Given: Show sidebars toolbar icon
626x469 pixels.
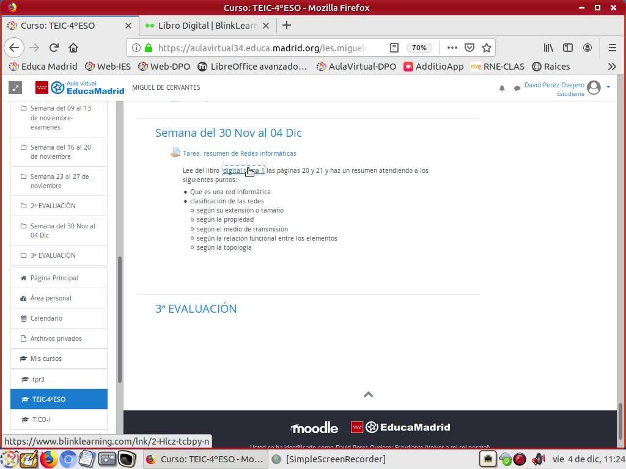Looking at the screenshot, I should click(x=568, y=48).
